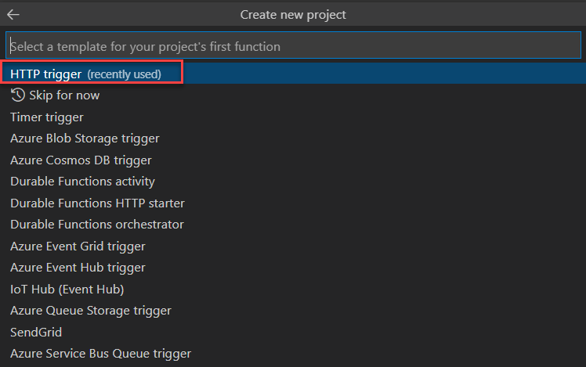
Task: Pick Azure Blob Storage trigger
Action: [x=85, y=139]
